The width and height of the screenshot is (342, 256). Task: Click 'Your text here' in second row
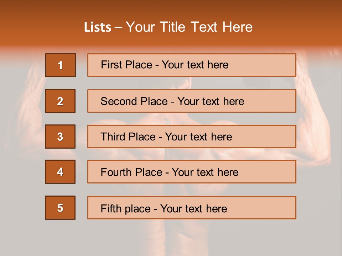pos(211,101)
